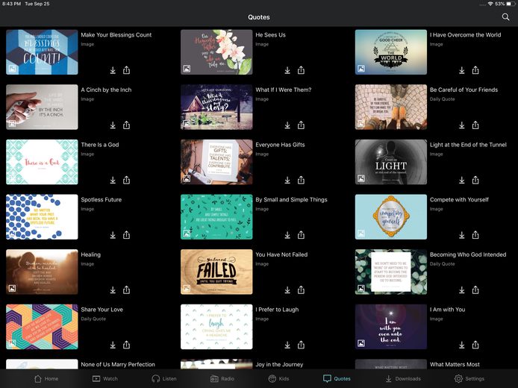Open the Compete with Yourself thumbnail

391,216
